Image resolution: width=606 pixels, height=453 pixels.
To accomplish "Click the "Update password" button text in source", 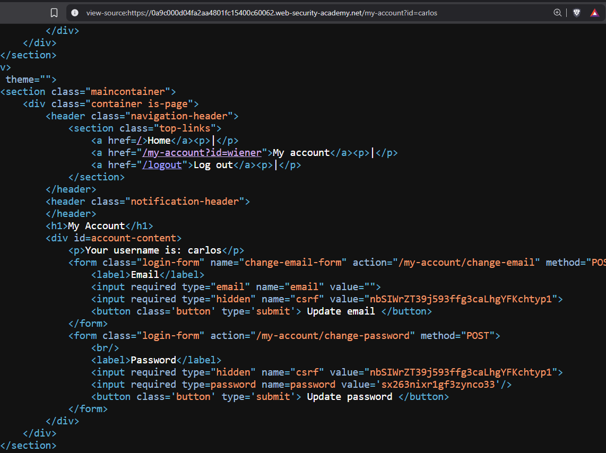I will (350, 397).
